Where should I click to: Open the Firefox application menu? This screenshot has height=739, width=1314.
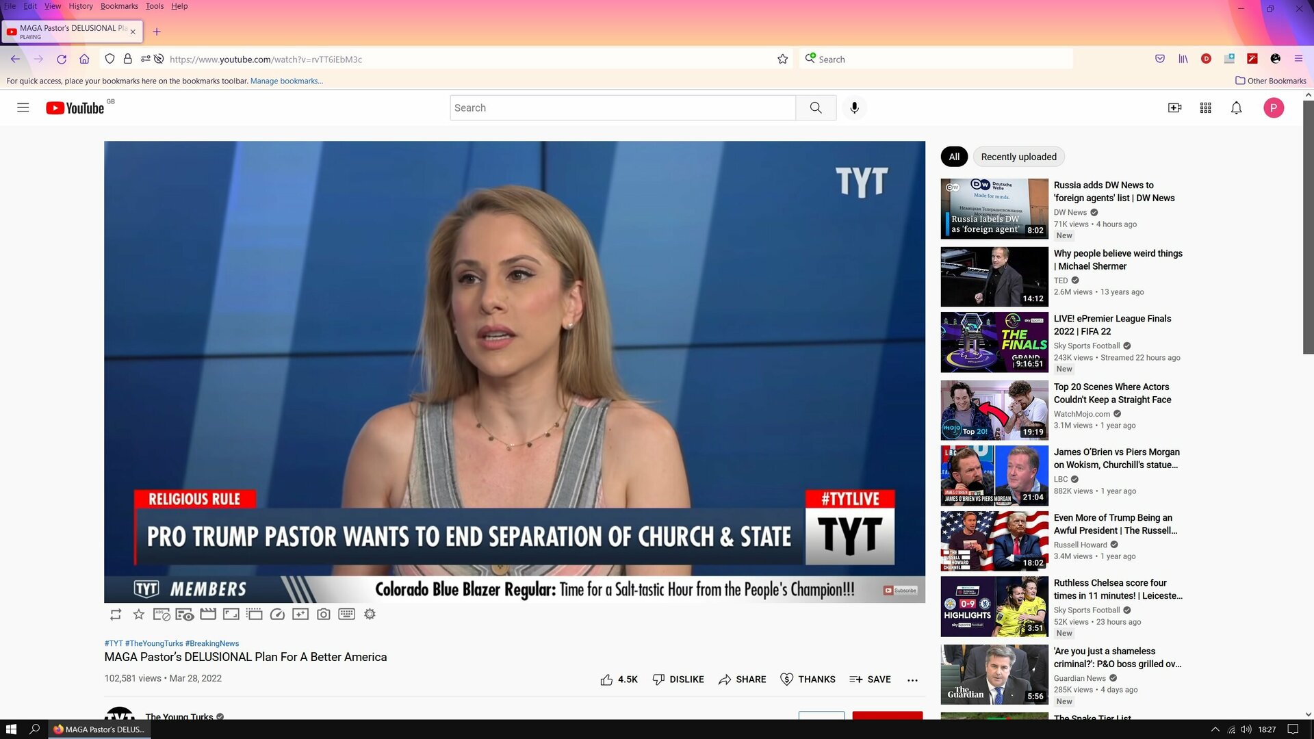(1298, 60)
